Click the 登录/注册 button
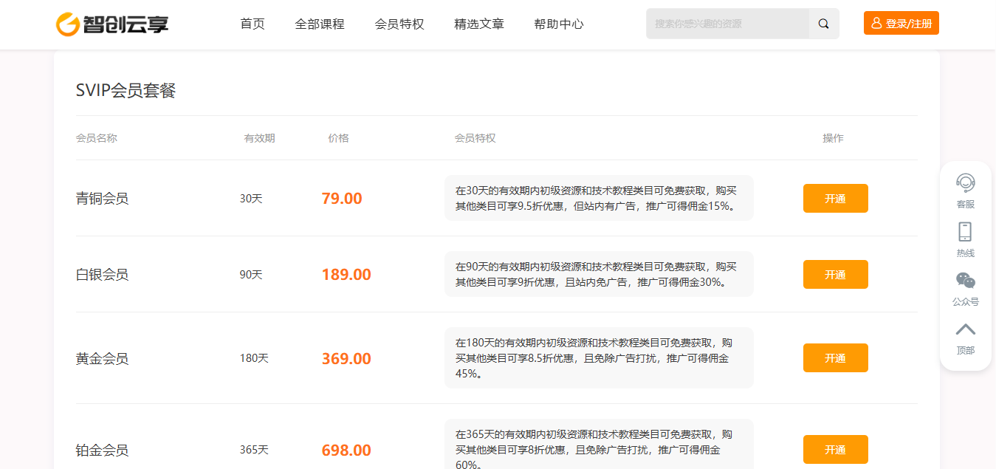 point(901,24)
